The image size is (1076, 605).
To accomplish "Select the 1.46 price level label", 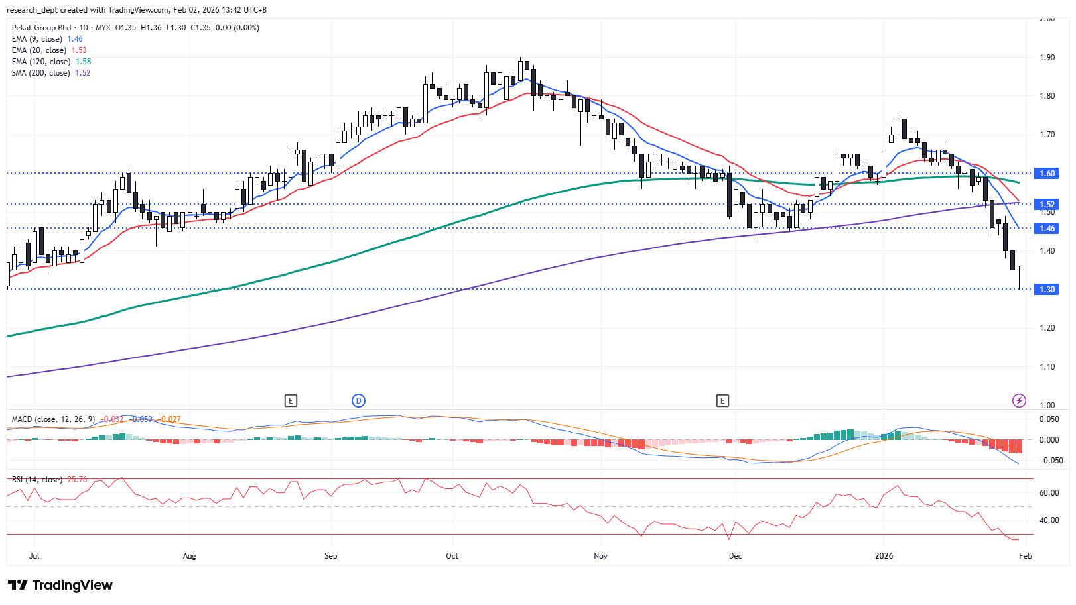I will point(1047,229).
